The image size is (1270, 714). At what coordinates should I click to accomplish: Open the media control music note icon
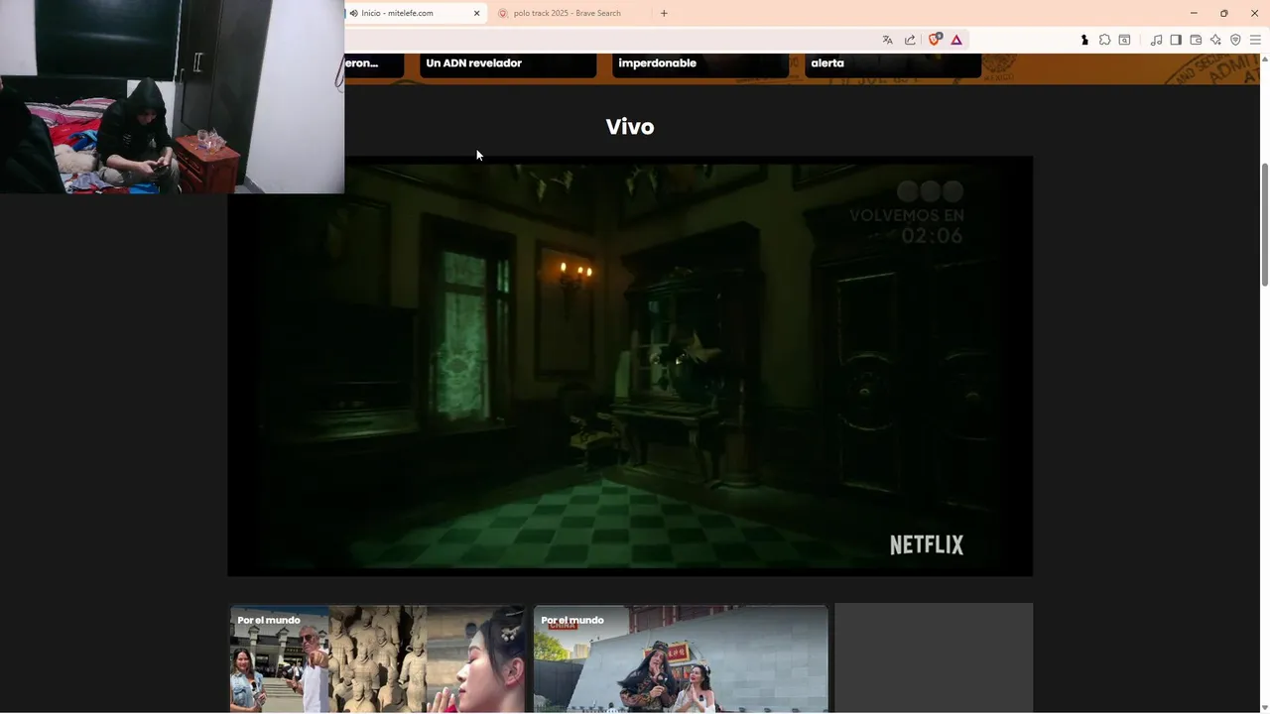(1156, 40)
